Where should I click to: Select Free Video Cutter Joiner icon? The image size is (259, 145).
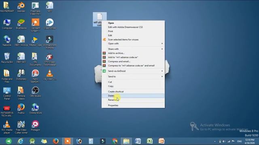click(x=21, y=127)
